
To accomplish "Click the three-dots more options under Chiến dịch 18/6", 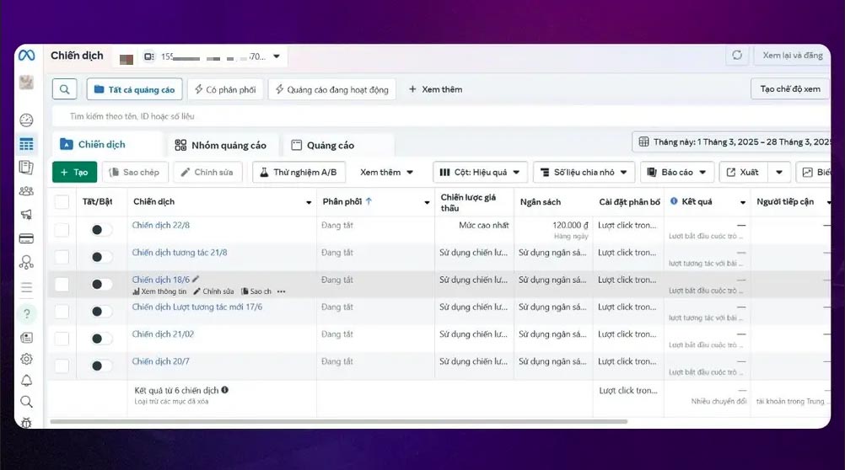I will [282, 291].
